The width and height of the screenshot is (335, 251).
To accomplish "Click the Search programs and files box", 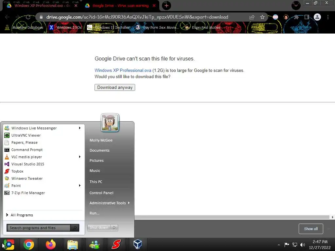I will 39,228.
